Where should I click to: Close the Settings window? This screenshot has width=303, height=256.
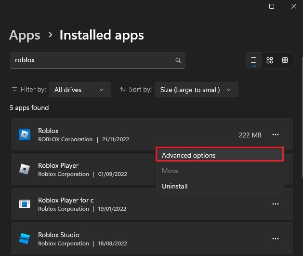coord(294,6)
